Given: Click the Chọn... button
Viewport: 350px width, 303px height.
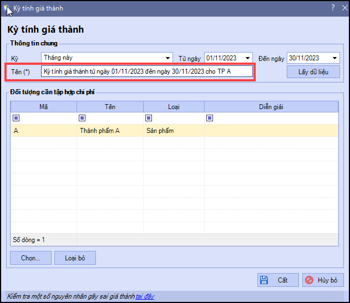Looking at the screenshot, I should click(31, 258).
